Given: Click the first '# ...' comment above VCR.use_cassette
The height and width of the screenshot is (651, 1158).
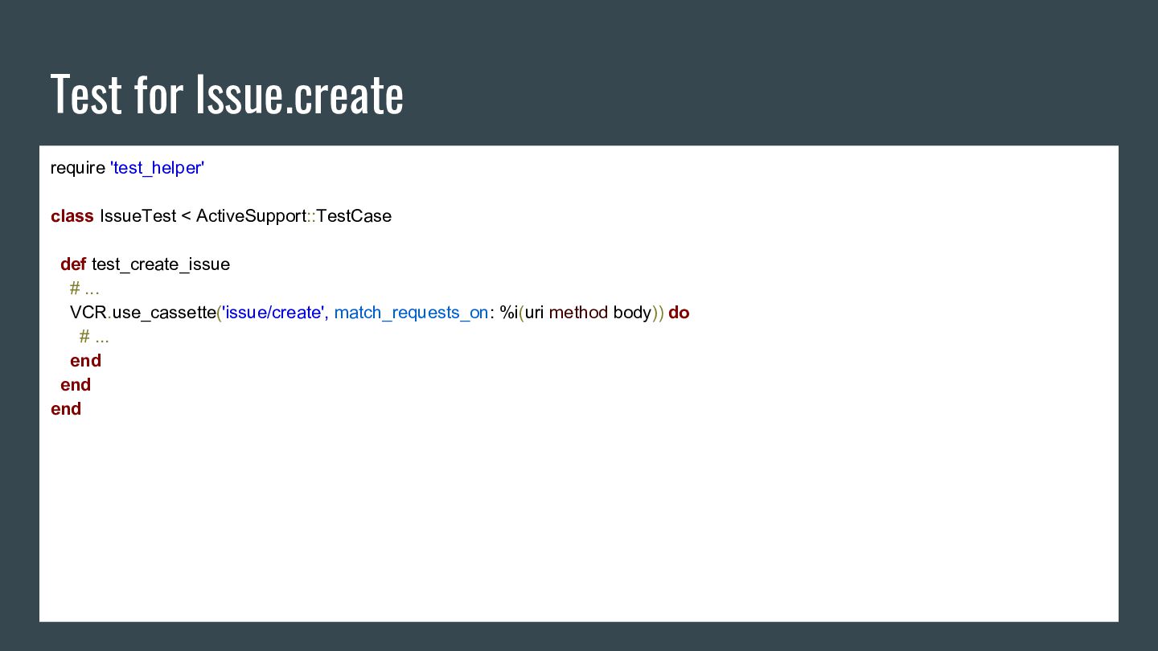Looking at the screenshot, I should (84, 289).
